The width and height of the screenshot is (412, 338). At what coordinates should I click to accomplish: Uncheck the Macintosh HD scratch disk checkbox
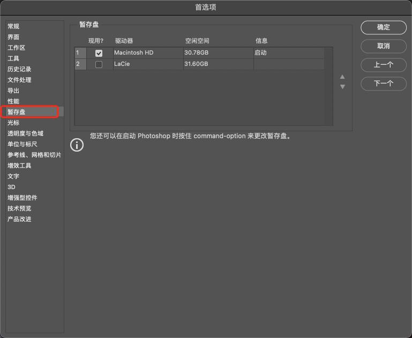tap(99, 53)
